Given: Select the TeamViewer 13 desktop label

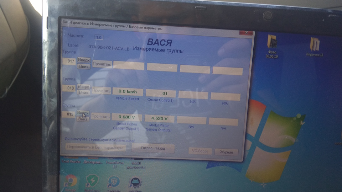Looking at the screenshot, I should click(115, 165).
